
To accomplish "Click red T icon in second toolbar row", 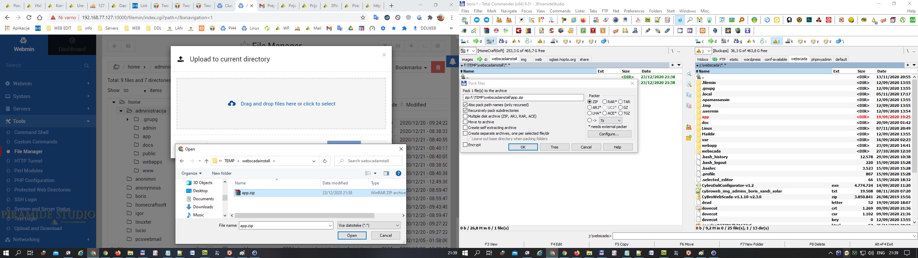I will point(593,31).
